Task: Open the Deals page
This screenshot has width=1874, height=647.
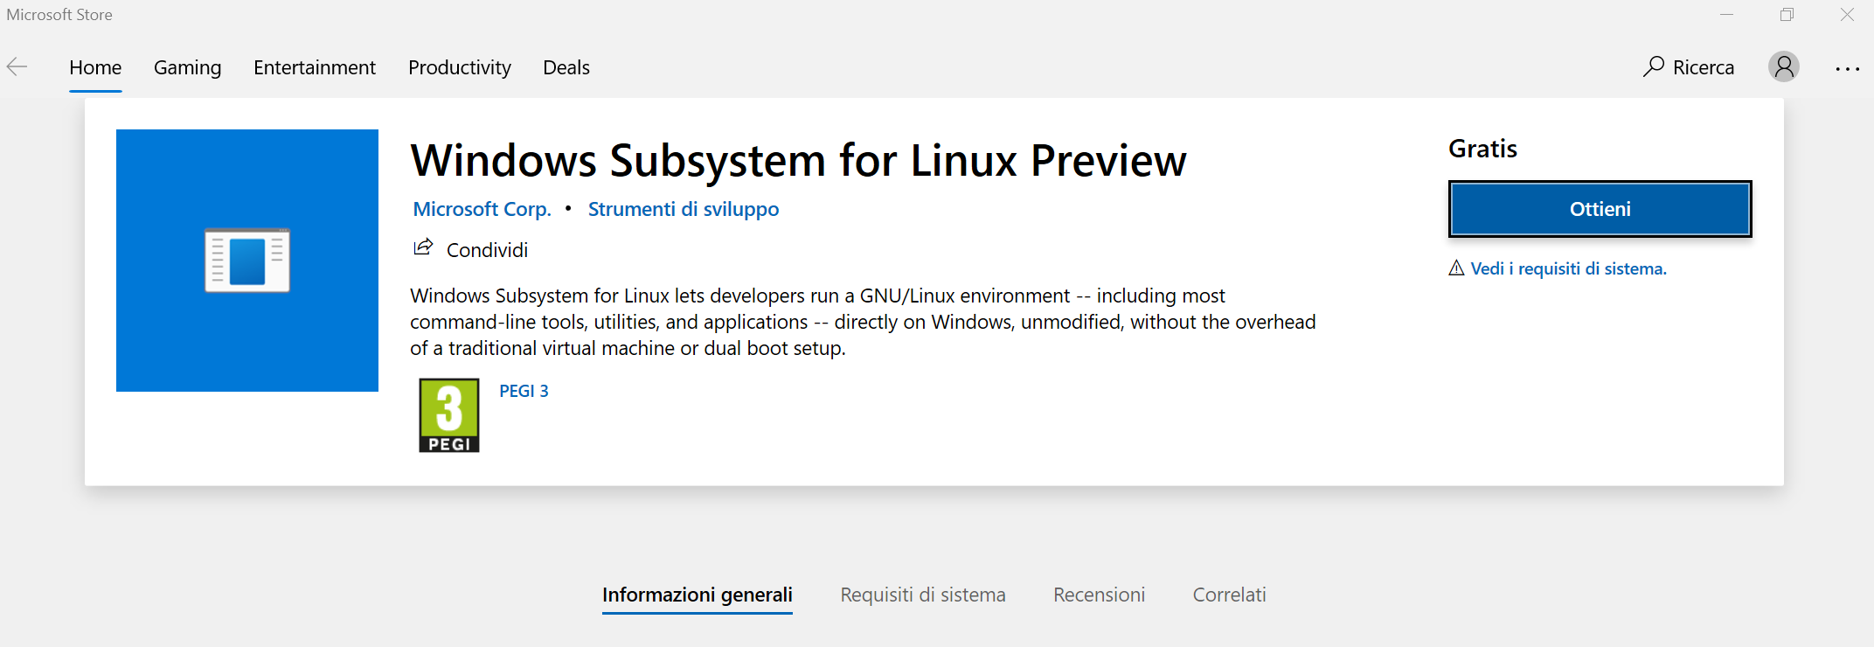Action: [566, 67]
